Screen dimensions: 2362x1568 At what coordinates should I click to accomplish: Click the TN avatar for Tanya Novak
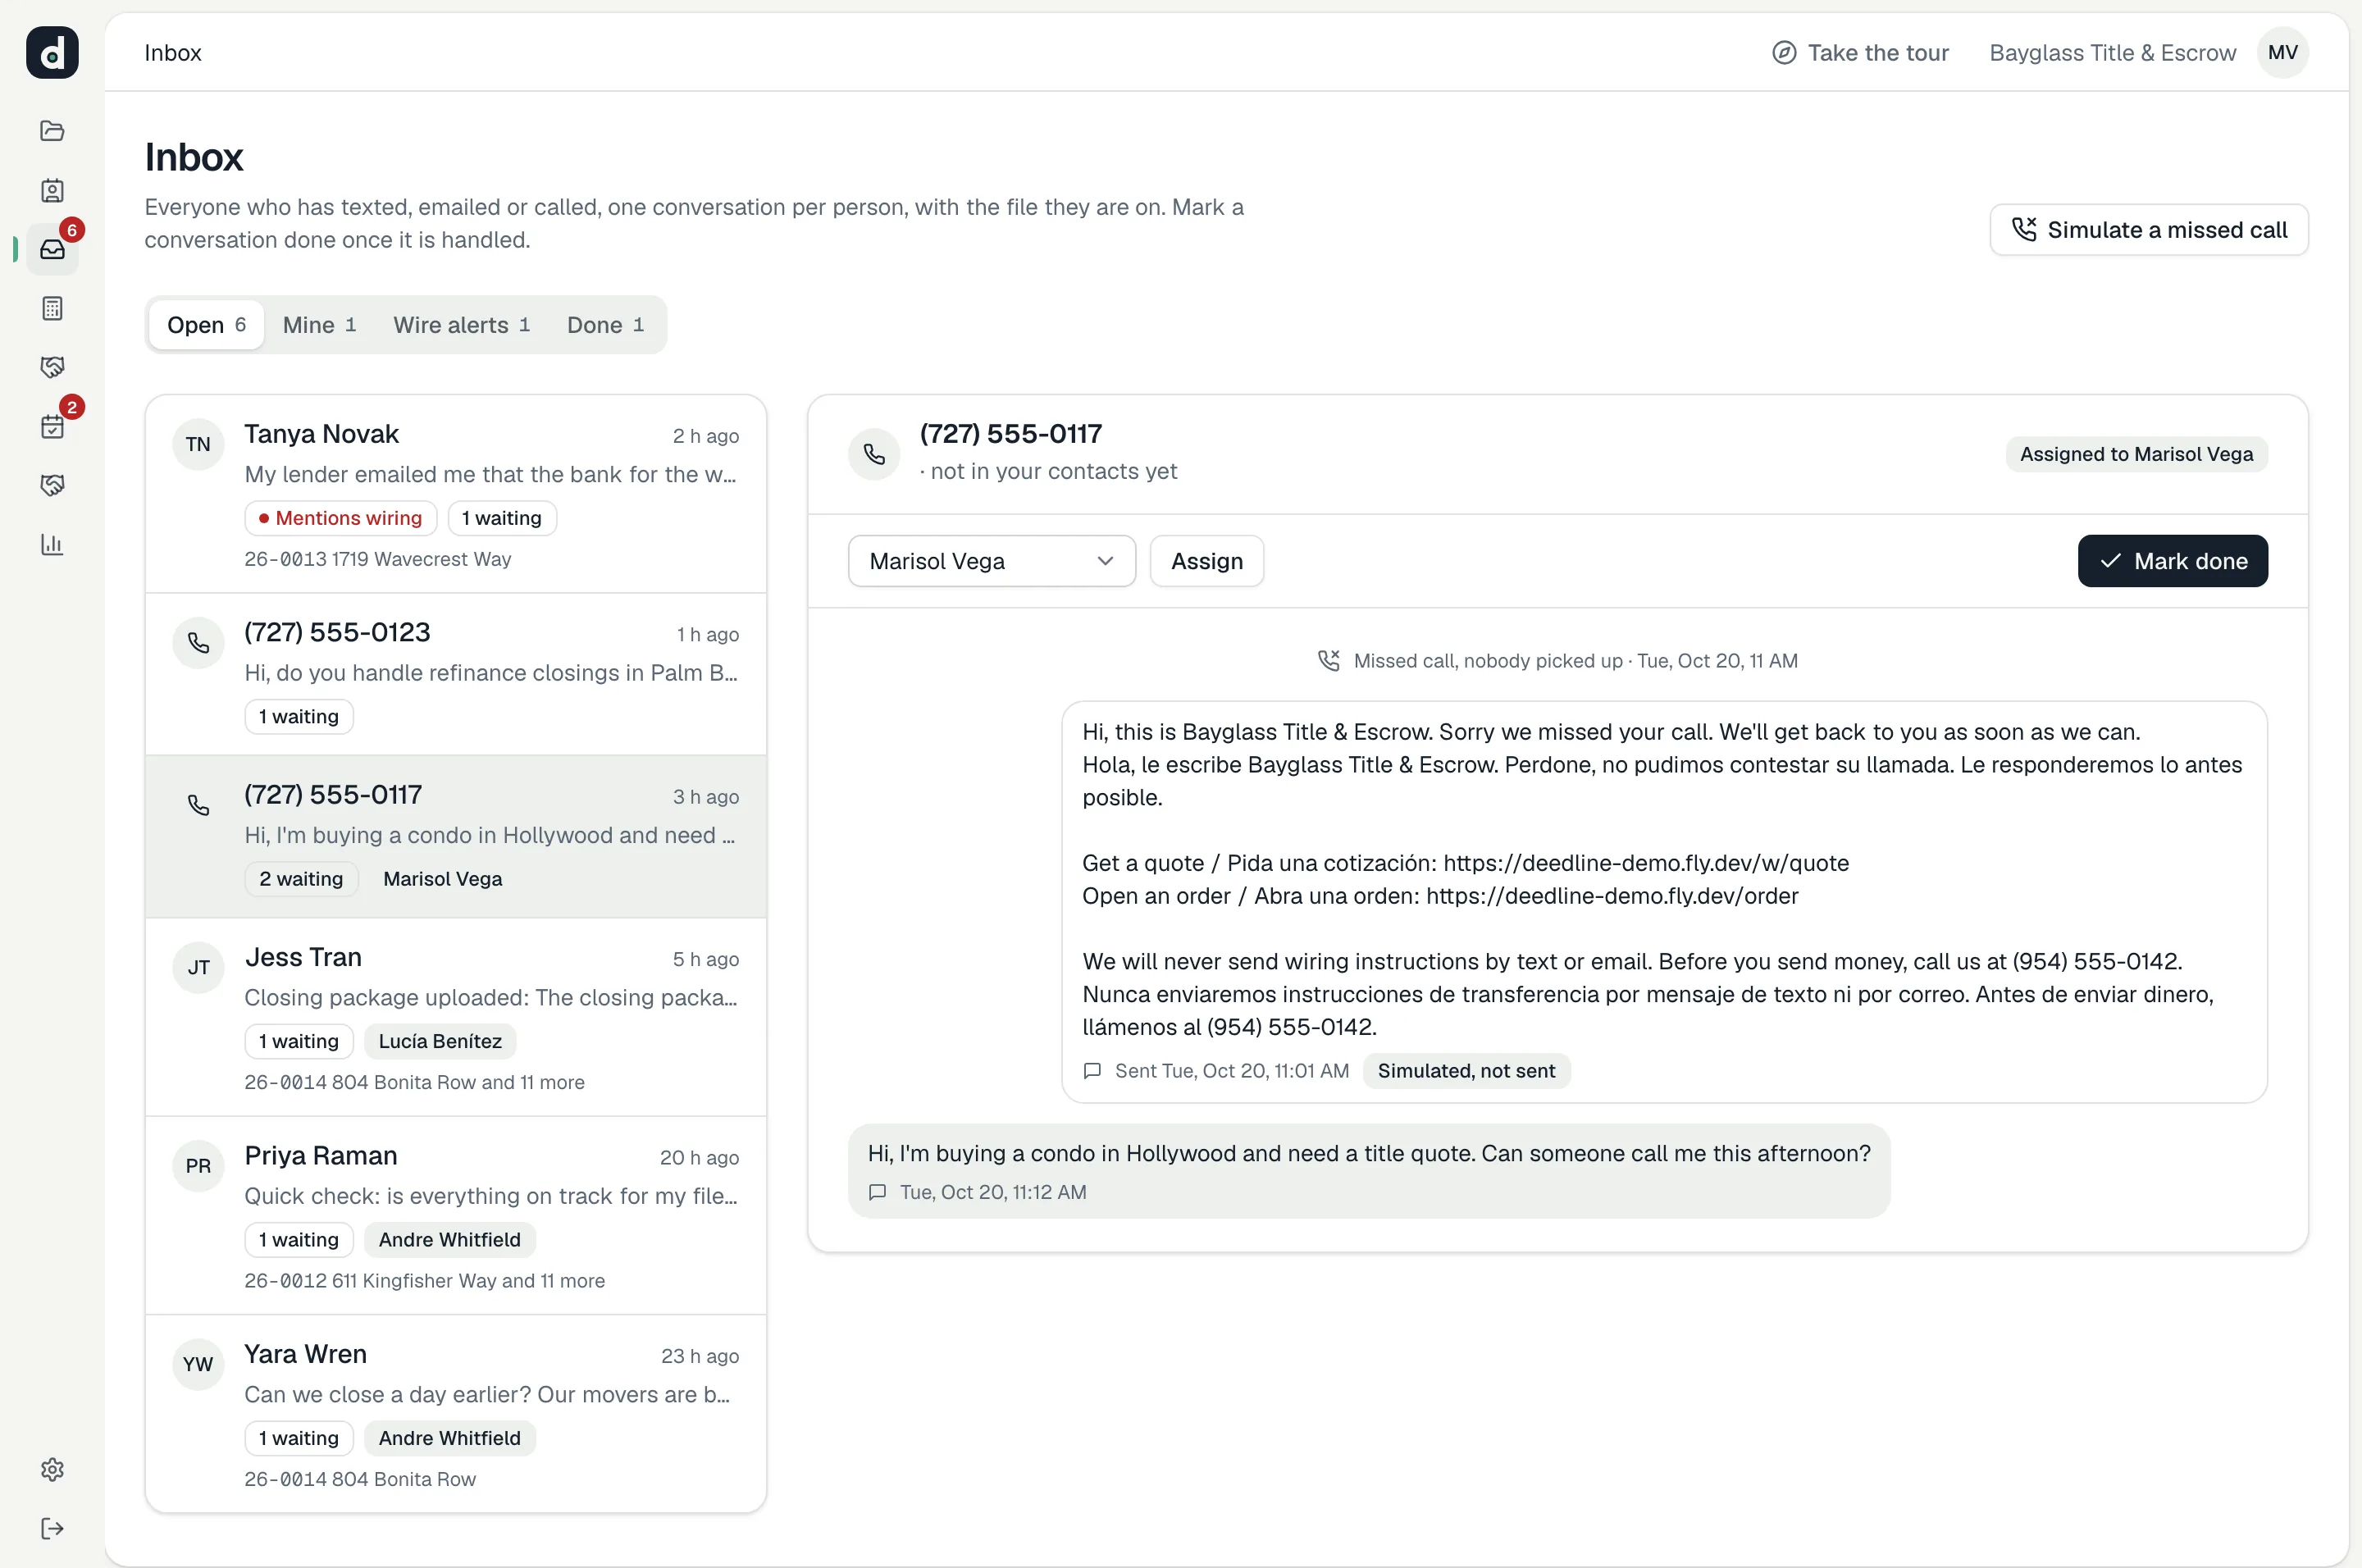[198, 444]
